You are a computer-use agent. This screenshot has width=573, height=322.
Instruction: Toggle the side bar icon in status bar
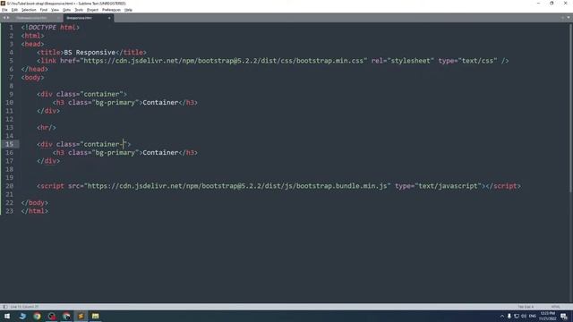point(4,307)
